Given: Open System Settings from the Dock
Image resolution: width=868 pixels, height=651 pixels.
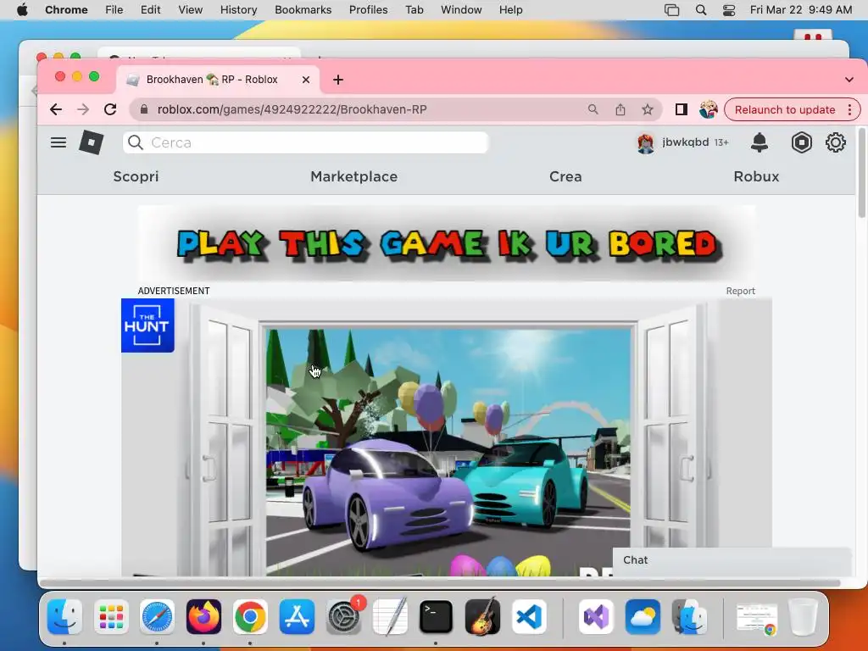Looking at the screenshot, I should click(343, 617).
